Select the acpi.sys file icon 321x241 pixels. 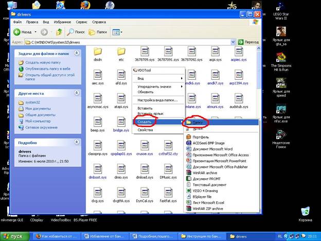tap(215, 51)
